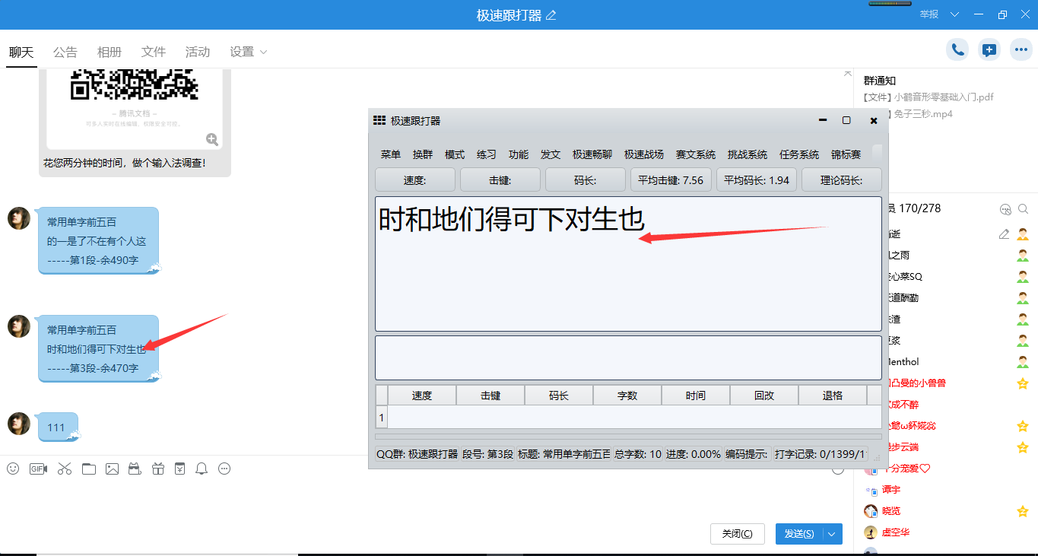Open the 任务系统 menu
Image resolution: width=1038 pixels, height=556 pixels.
click(x=799, y=154)
